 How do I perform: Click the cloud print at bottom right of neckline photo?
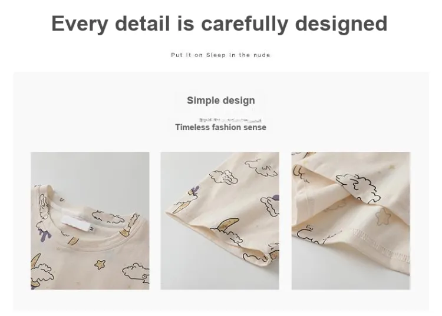click(136, 272)
